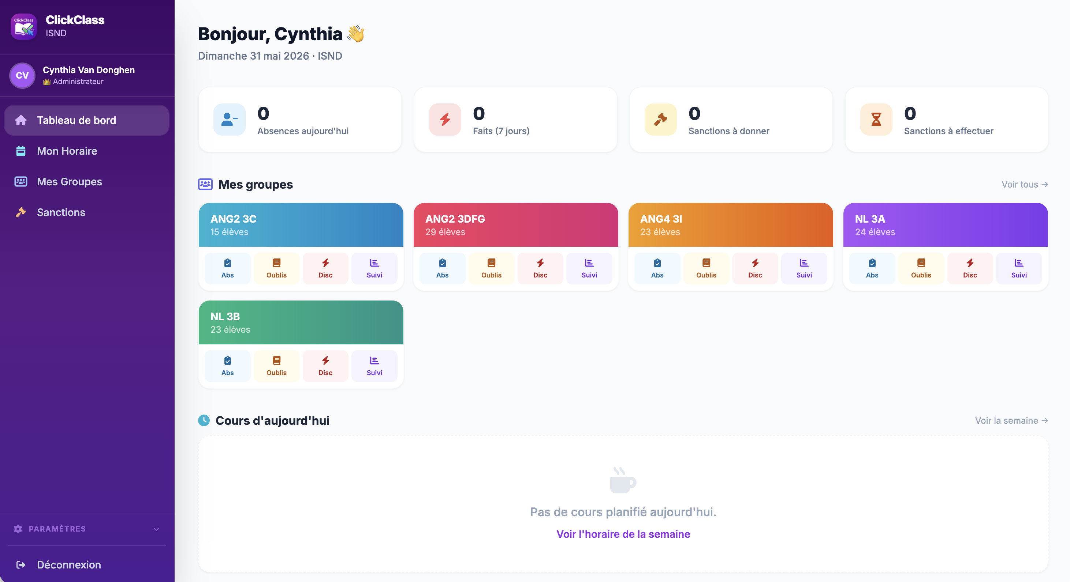The height and width of the screenshot is (582, 1070).
Task: Open the NL 3B green group header
Action: pos(301,322)
